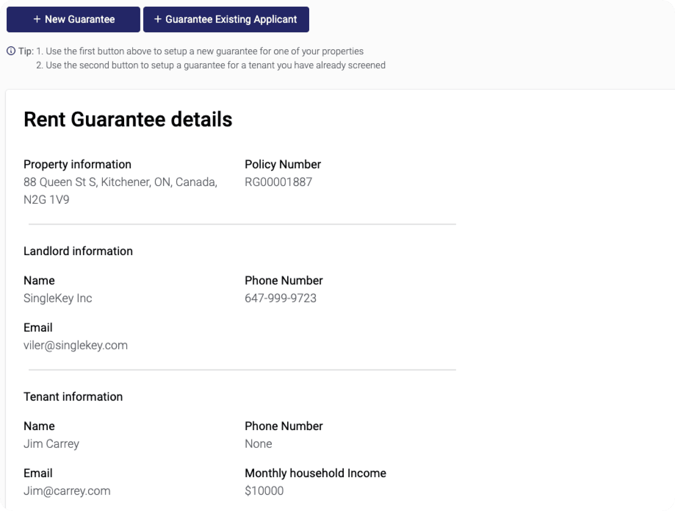
Task: Click the postal code N2G 1V9
Action: pos(46,200)
